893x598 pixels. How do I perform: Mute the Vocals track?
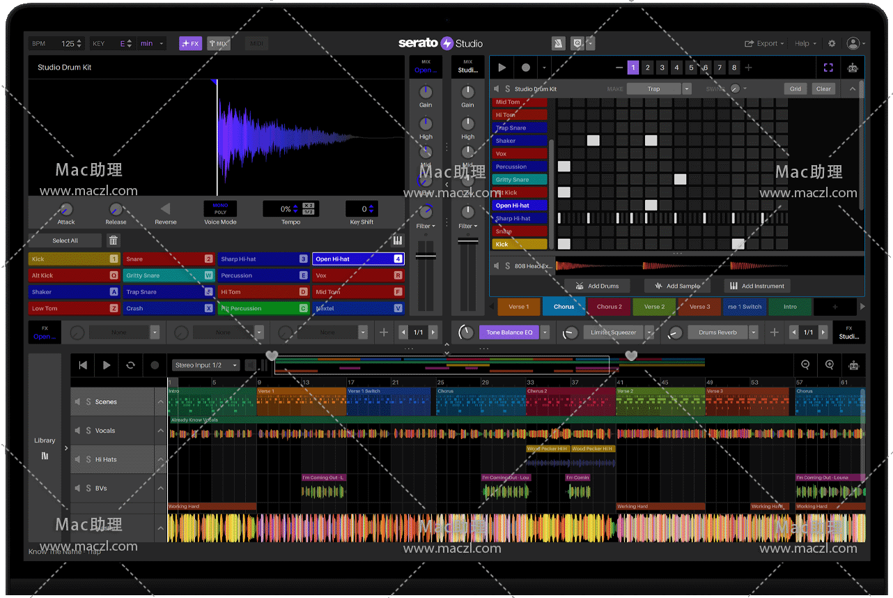pos(77,431)
